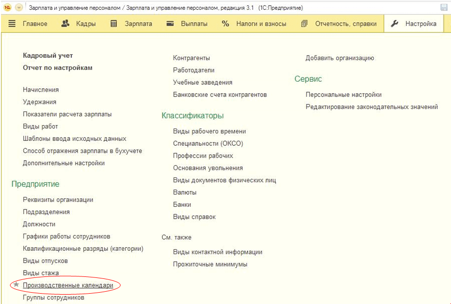Open Реквизиты организации
Screen dimensions: 451x304
click(x=58, y=200)
